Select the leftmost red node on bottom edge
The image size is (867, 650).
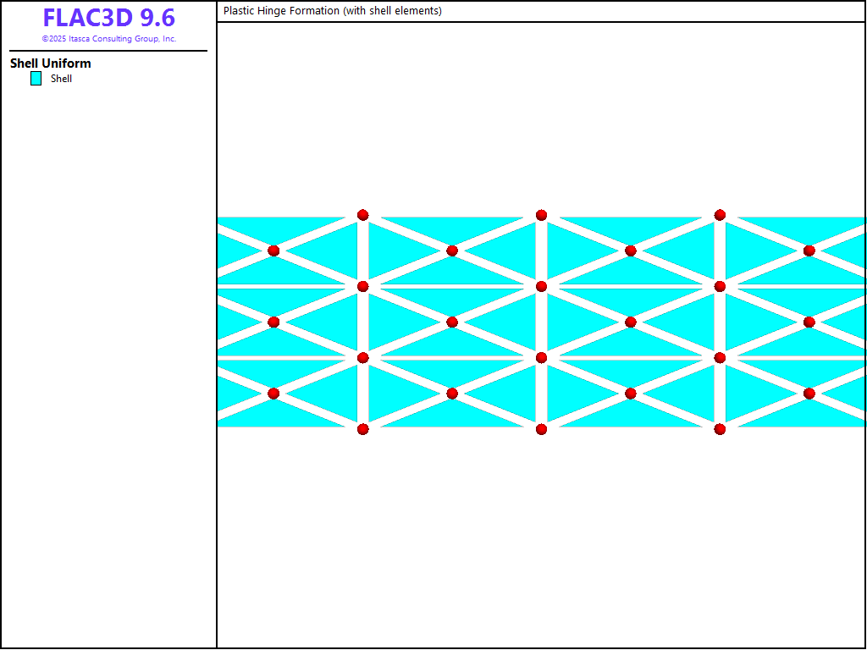362,429
